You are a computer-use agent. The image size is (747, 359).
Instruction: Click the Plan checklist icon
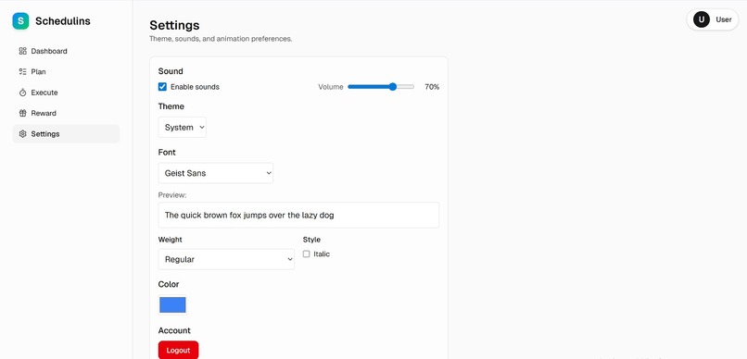point(22,72)
